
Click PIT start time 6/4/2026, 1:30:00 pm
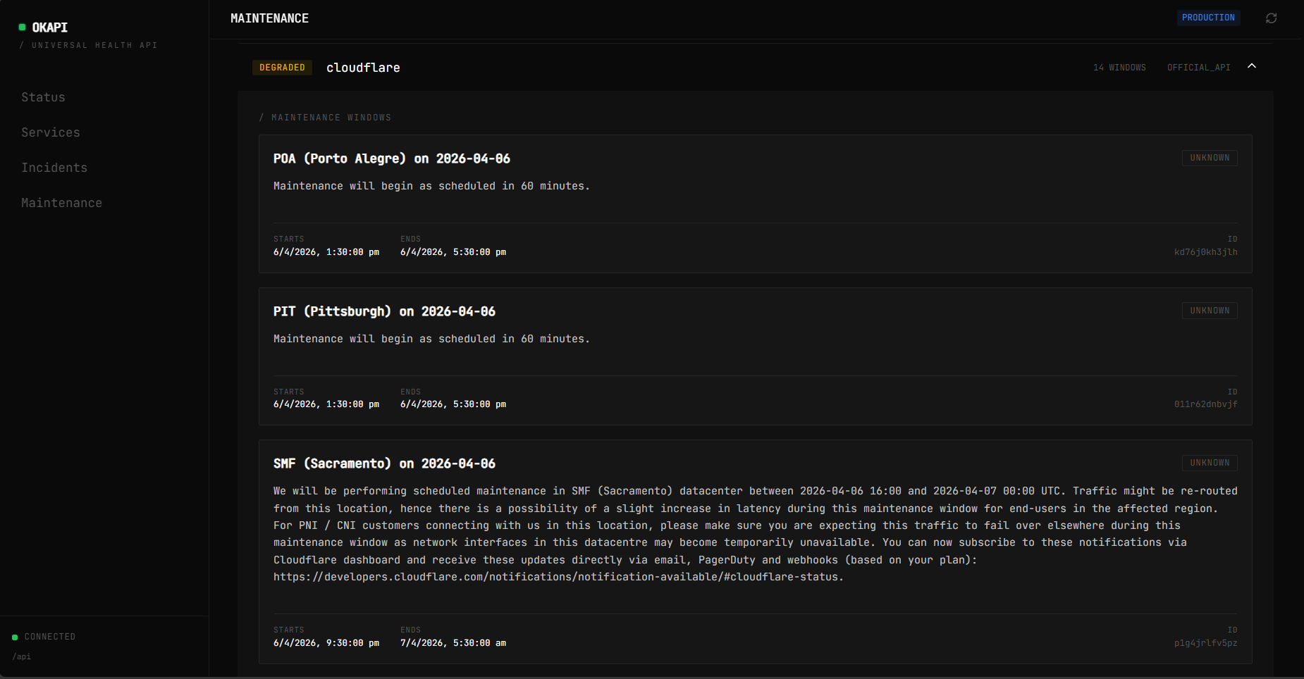[326, 404]
